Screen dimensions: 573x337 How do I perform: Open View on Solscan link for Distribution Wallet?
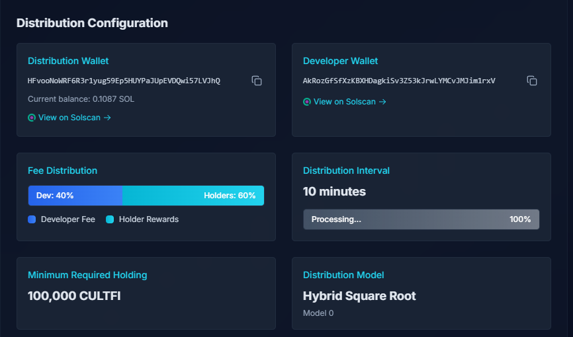[x=69, y=118]
